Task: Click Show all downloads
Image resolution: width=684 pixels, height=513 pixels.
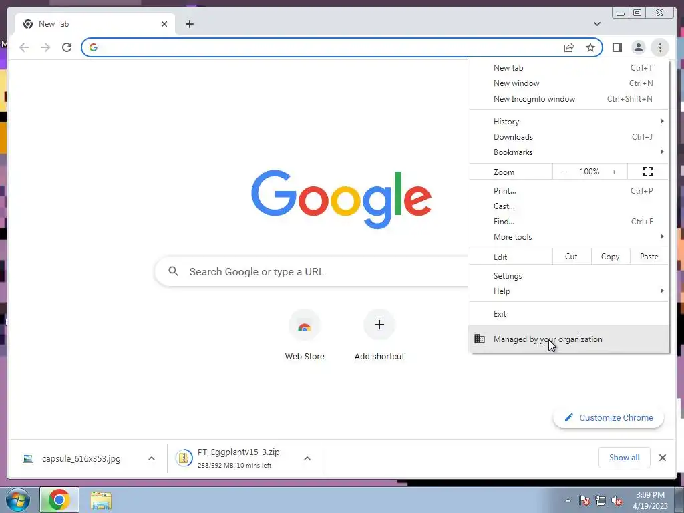Action: pyautogui.click(x=625, y=457)
